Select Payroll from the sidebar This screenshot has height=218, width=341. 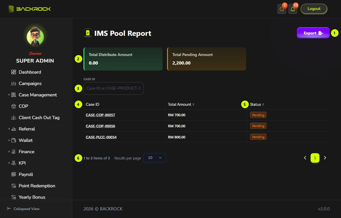tap(26, 175)
